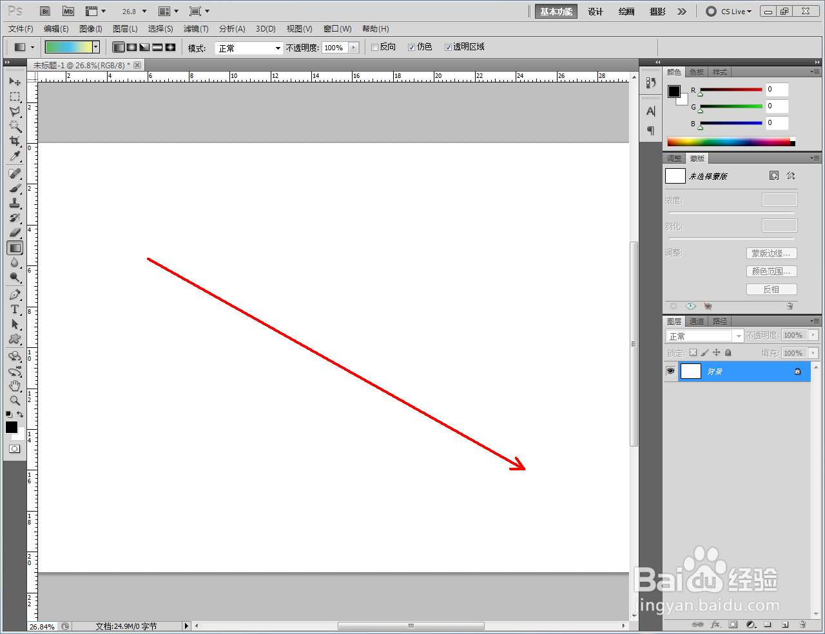Launch Mini Bridge
Image resolution: width=825 pixels, height=634 pixels.
[x=68, y=11]
